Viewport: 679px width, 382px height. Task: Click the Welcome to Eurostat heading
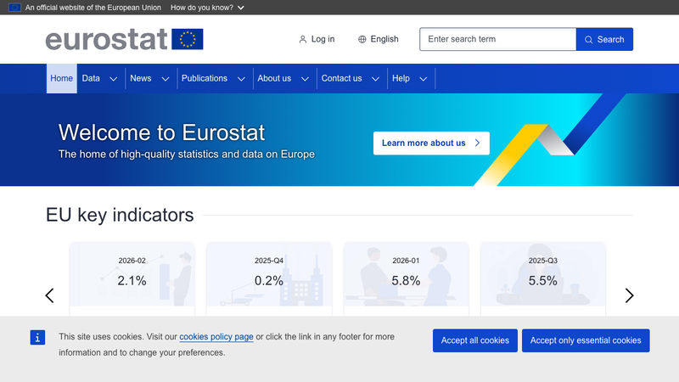(161, 132)
